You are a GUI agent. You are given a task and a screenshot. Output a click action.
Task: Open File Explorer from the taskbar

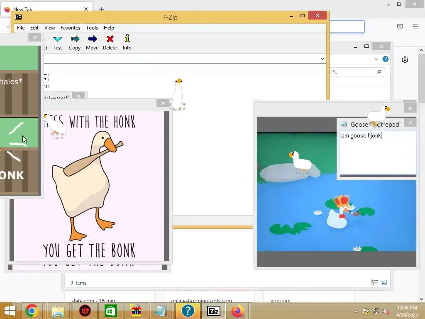click(x=58, y=311)
